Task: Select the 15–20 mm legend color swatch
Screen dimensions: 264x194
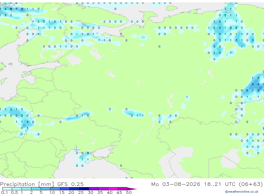Action: tap(65, 189)
